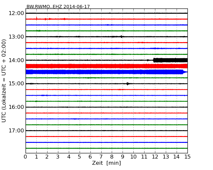
Task: Click the 14:00 time label
Action: (x=16, y=60)
